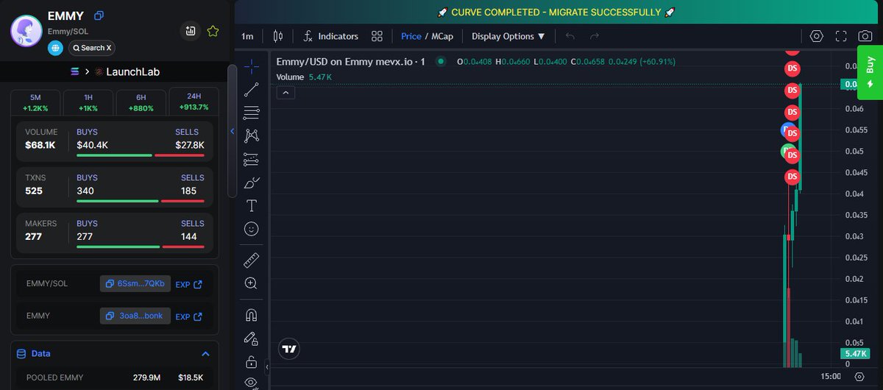Copy the EMMY token name
Viewport: 883px width, 390px height.
point(99,15)
